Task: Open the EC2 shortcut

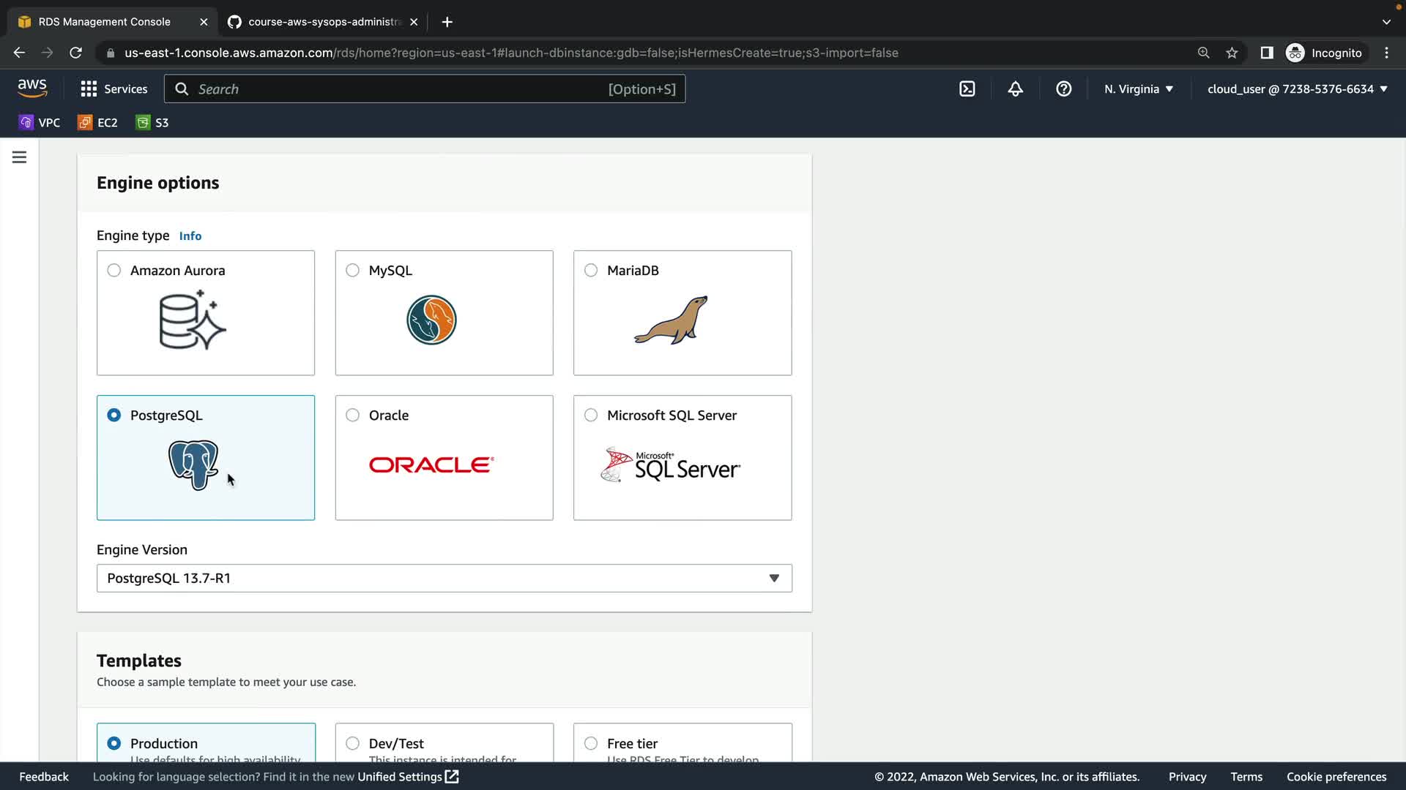Action: [x=97, y=123]
